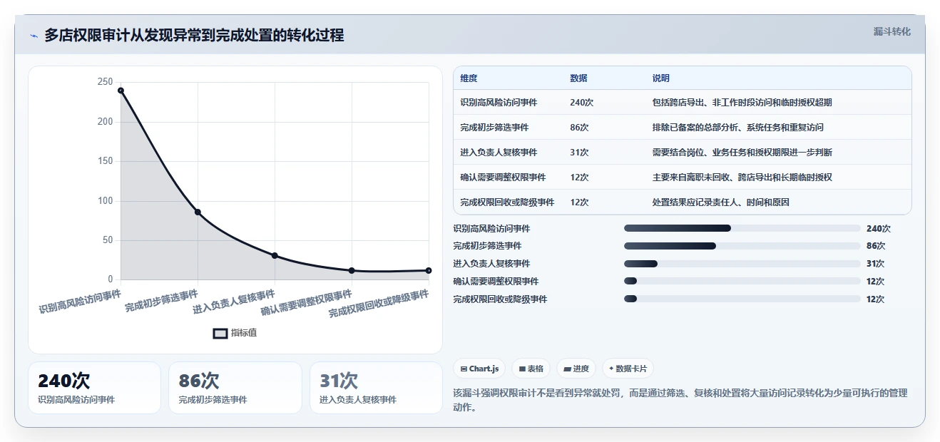Click description 排除已备案的总部分析、系统任务和重复访问
The width and height of the screenshot is (940, 442).
[738, 128]
